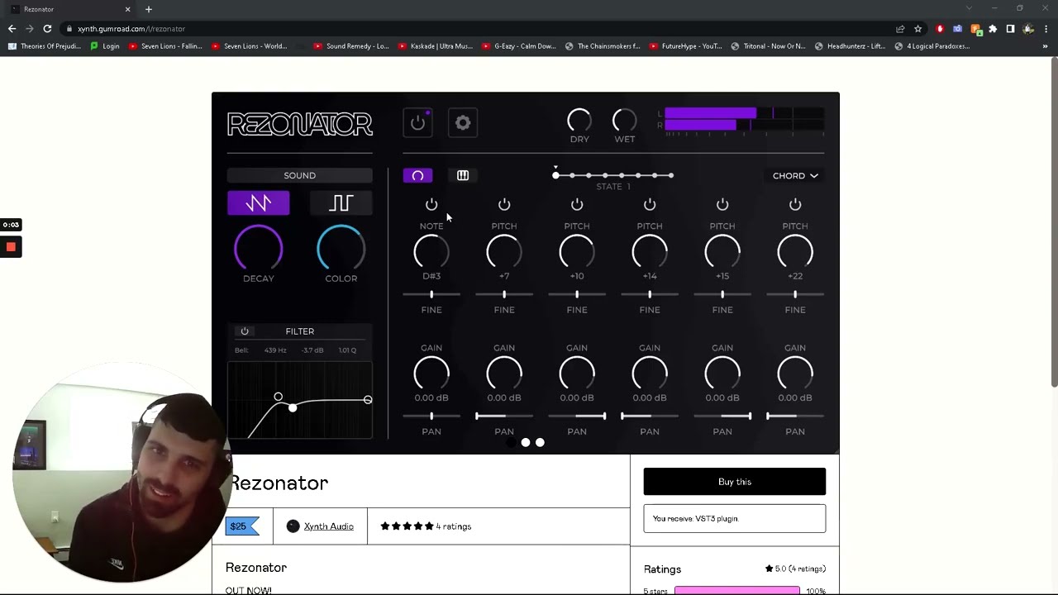
Task: Toggle power for the +22 pitch voice
Action: coord(795,204)
